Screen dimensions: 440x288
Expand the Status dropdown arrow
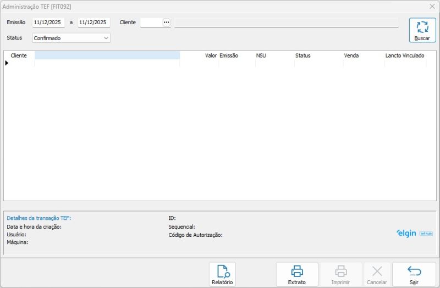(106, 38)
